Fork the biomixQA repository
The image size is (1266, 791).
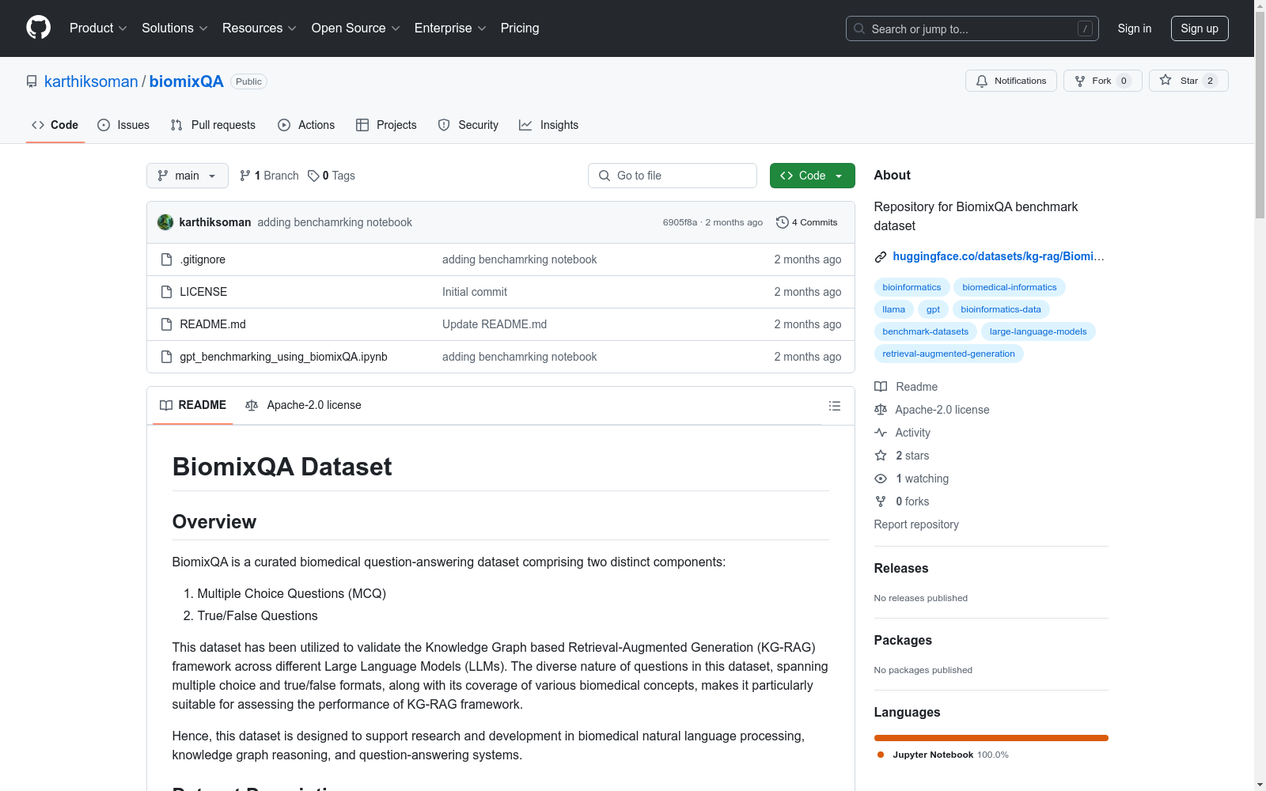click(1103, 81)
